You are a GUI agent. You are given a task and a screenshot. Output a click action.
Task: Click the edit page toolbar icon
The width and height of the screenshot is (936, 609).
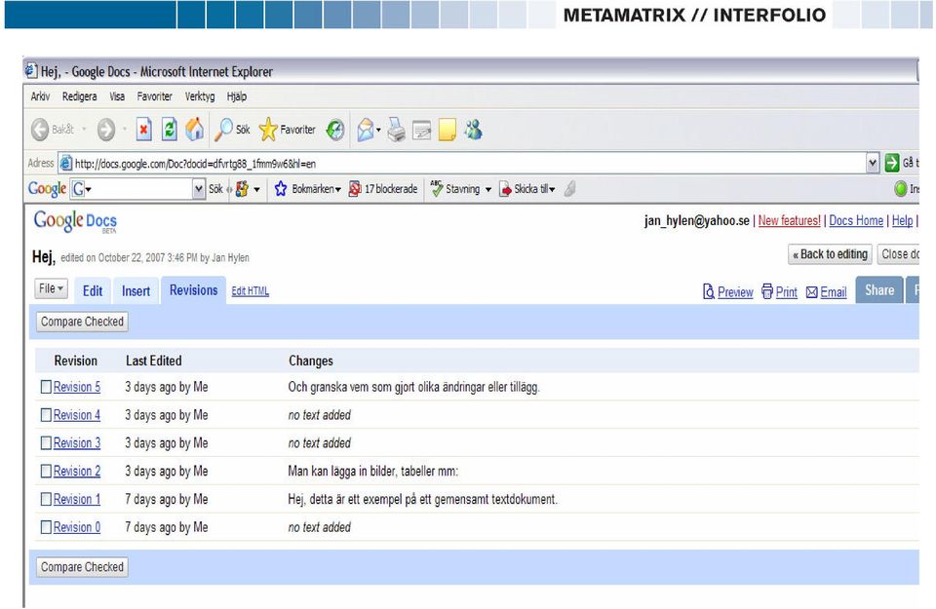tap(421, 130)
